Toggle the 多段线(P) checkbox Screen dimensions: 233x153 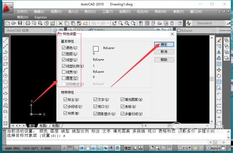click(65, 107)
